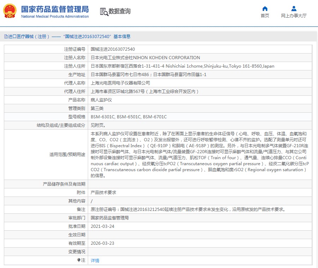
Task: Click the expiry date 2026-03-23
Action: pyautogui.click(x=103, y=243)
